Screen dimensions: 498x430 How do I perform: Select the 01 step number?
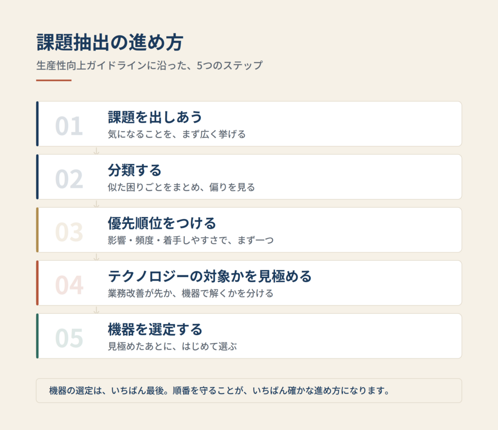point(69,126)
